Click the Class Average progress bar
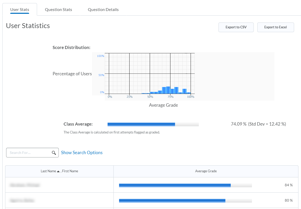Image resolution: width=301 pixels, height=209 pixels. [153, 124]
